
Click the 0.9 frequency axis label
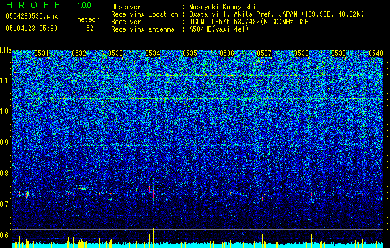pos(6,143)
